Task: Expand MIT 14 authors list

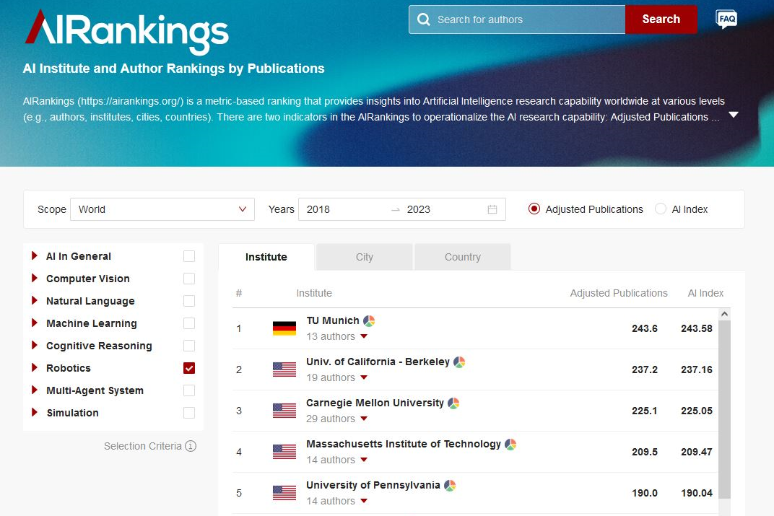Action: [364, 460]
